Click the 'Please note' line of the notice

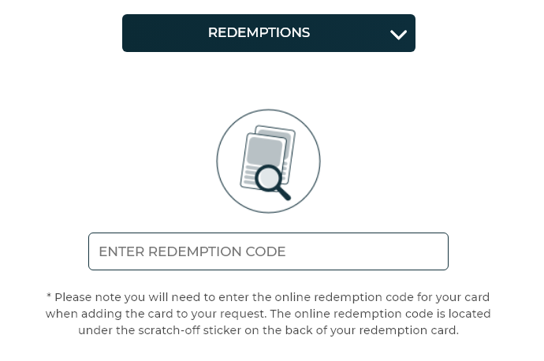pyautogui.click(x=268, y=297)
